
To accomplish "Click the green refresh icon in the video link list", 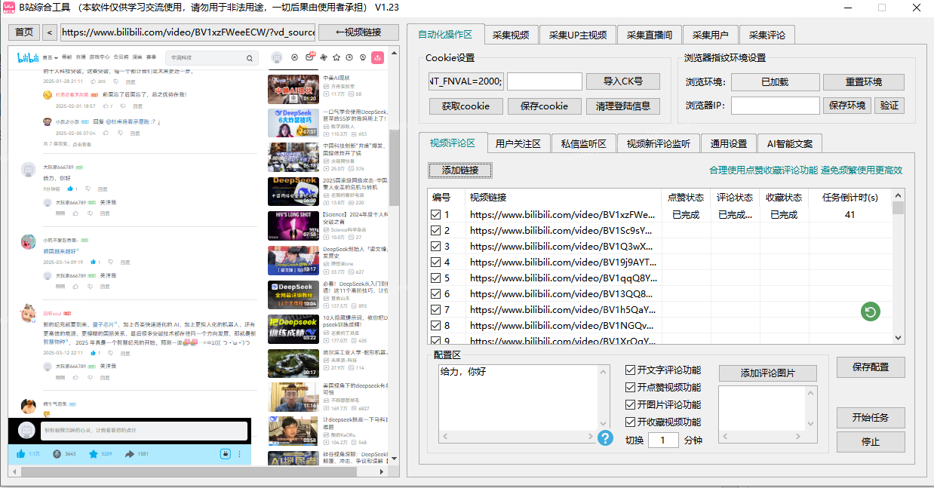I will [870, 312].
